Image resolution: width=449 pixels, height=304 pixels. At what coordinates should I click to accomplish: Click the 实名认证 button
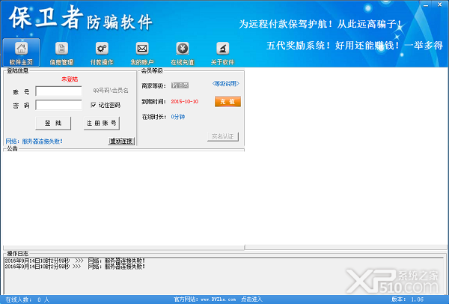223,136
